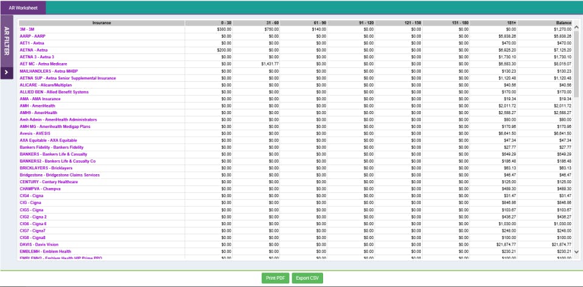Image resolution: width=583 pixels, height=287 pixels.
Task: Open the AET MC - Aetna Medicare link
Action: [43, 64]
